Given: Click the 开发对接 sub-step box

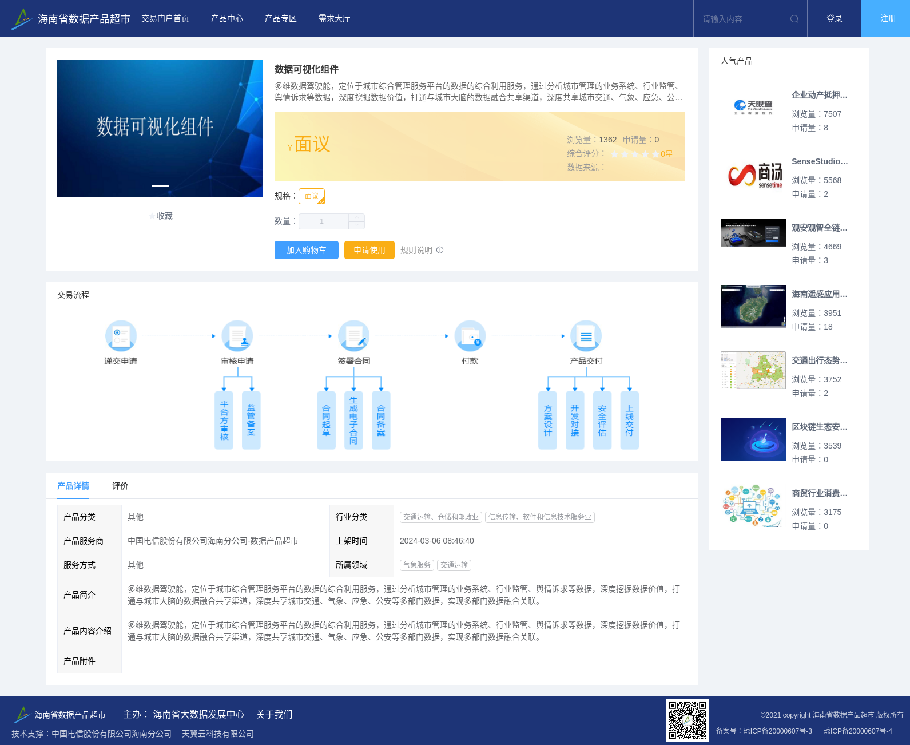Looking at the screenshot, I should [575, 420].
